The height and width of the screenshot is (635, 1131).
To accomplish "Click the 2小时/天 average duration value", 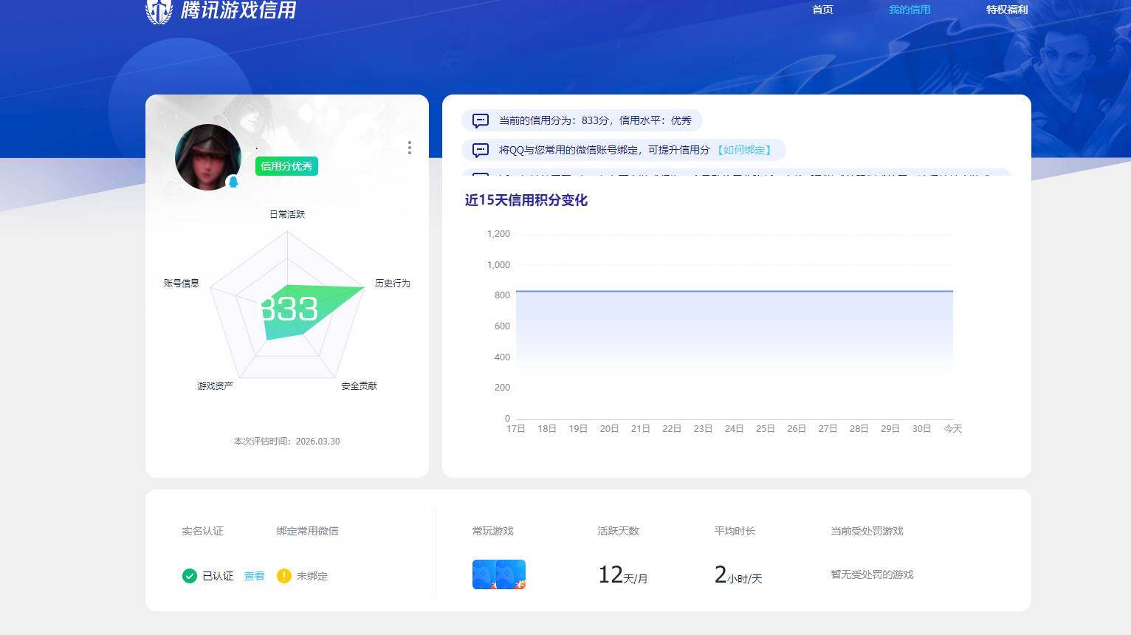I will tap(738, 575).
